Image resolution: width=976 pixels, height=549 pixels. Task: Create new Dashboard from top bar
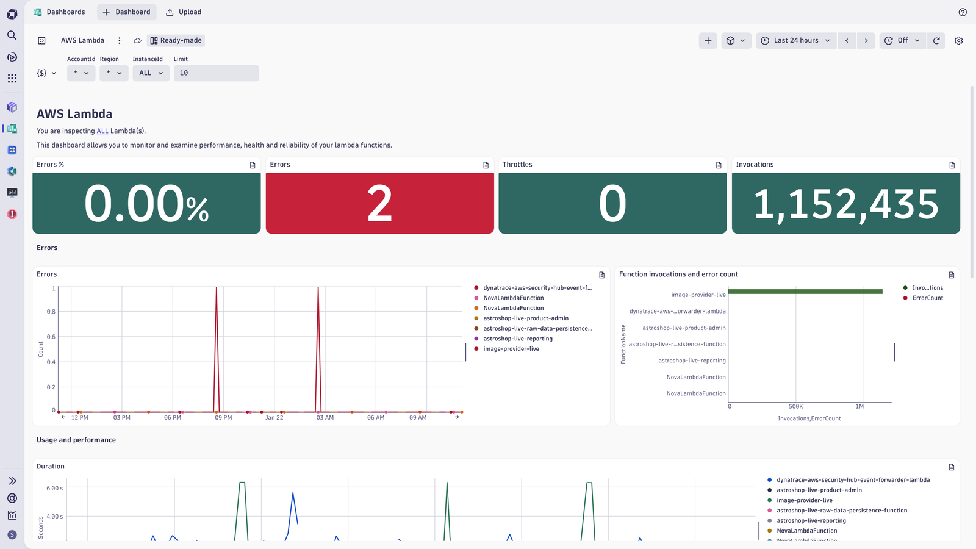126,12
